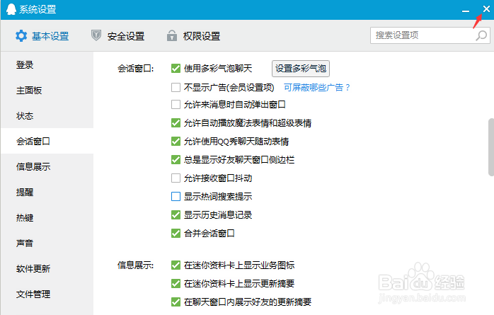The width and height of the screenshot is (494, 315).
Task: Click the 会话窗口: section label
Action: (135, 69)
